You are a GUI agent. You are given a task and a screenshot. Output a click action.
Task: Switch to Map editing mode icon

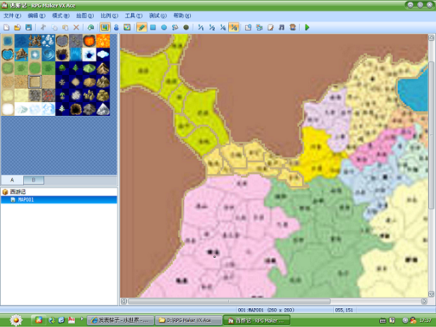[105, 27]
